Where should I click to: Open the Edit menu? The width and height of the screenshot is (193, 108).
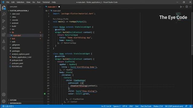click(13, 2)
